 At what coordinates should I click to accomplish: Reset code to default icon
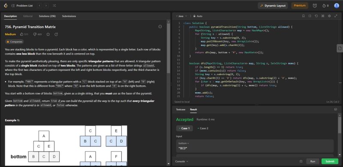tap(316, 16)
